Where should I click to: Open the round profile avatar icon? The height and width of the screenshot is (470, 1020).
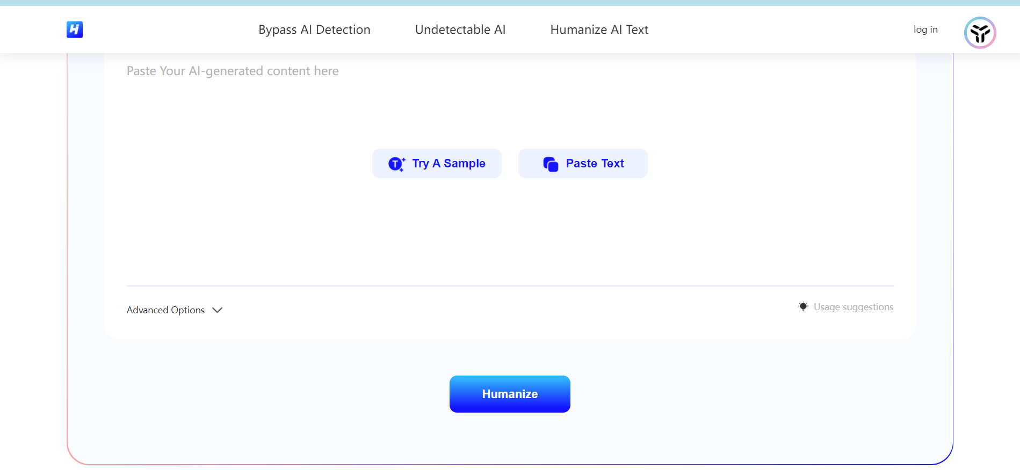point(980,33)
